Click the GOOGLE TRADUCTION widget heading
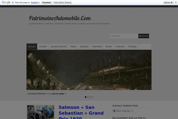Screen dimensions: 178x119 pos(125,106)
